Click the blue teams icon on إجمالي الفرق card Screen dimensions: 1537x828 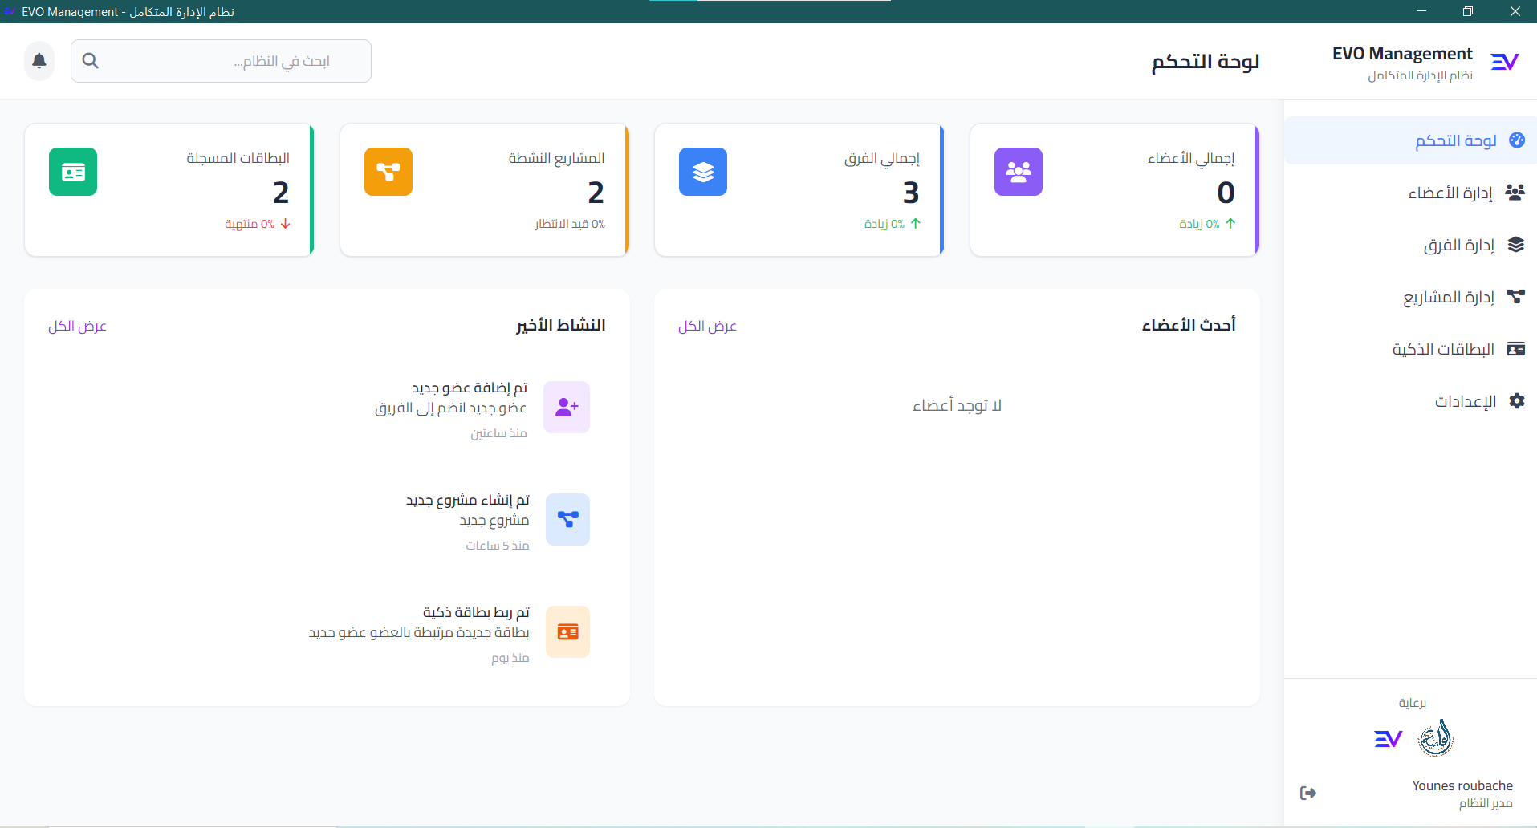point(703,172)
